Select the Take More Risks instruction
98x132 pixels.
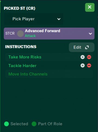(25, 57)
